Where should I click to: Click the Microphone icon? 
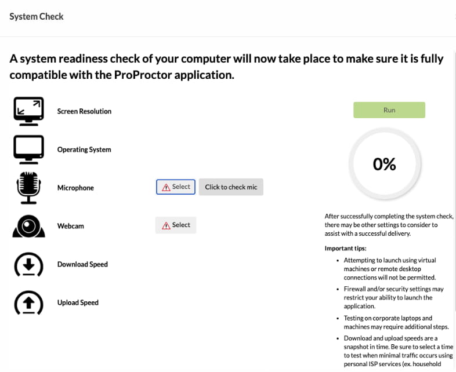28,187
